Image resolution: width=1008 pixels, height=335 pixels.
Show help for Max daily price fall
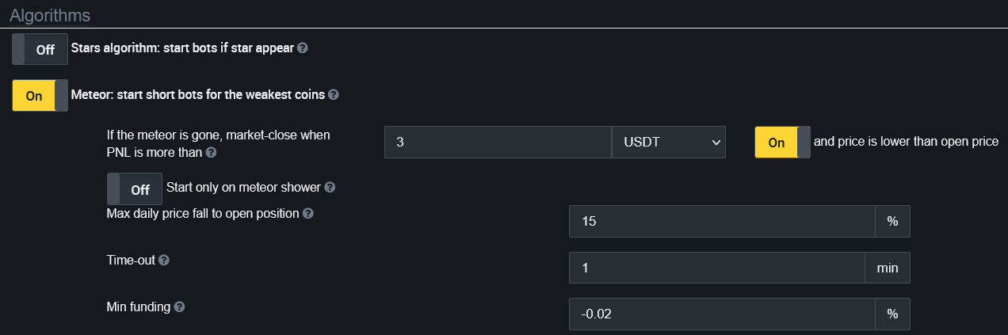307,214
